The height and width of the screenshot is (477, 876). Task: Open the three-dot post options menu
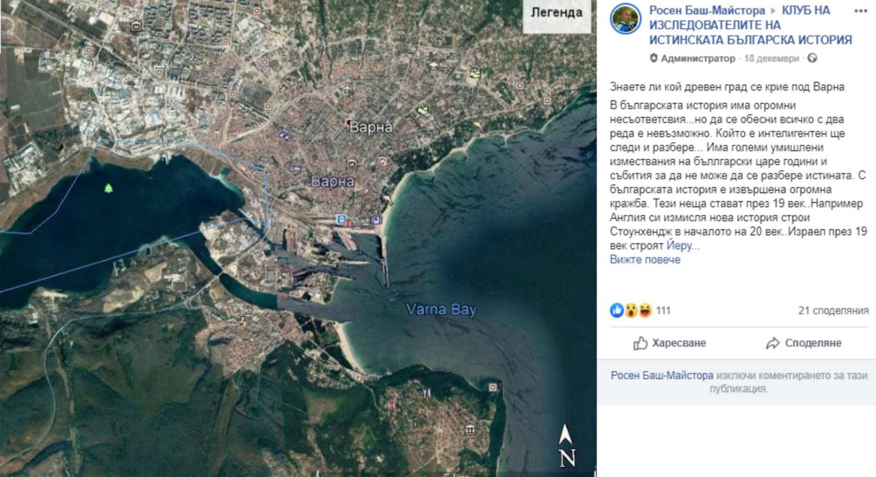pyautogui.click(x=861, y=11)
